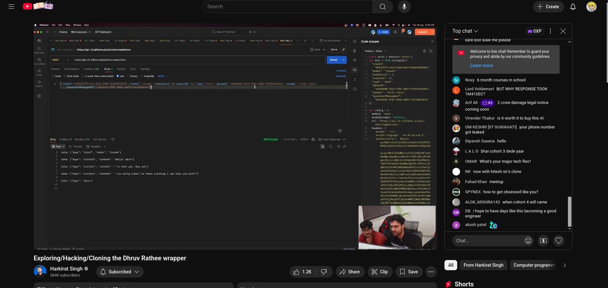Open Test Results tab in Postman response
The height and width of the screenshot is (288, 608).
(99, 139)
